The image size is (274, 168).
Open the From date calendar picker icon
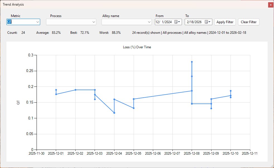pyautogui.click(x=177, y=22)
